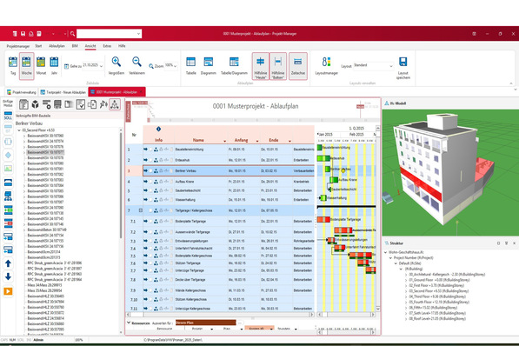The image size is (519, 346).
Task: Open the Projektmanager menu
Action: pos(18,46)
